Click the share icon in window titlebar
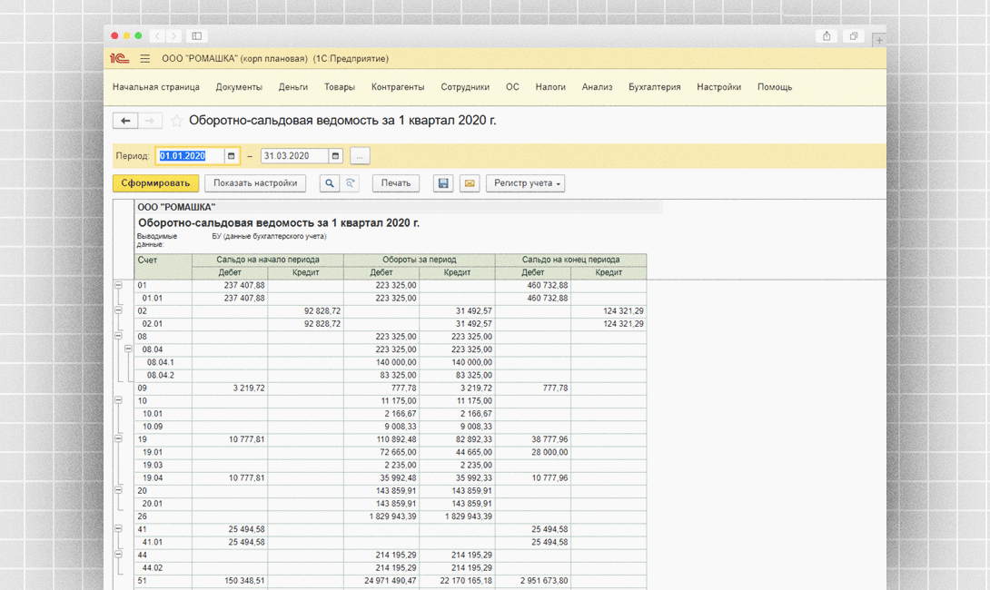Image resolution: width=990 pixels, height=590 pixels. (x=827, y=36)
